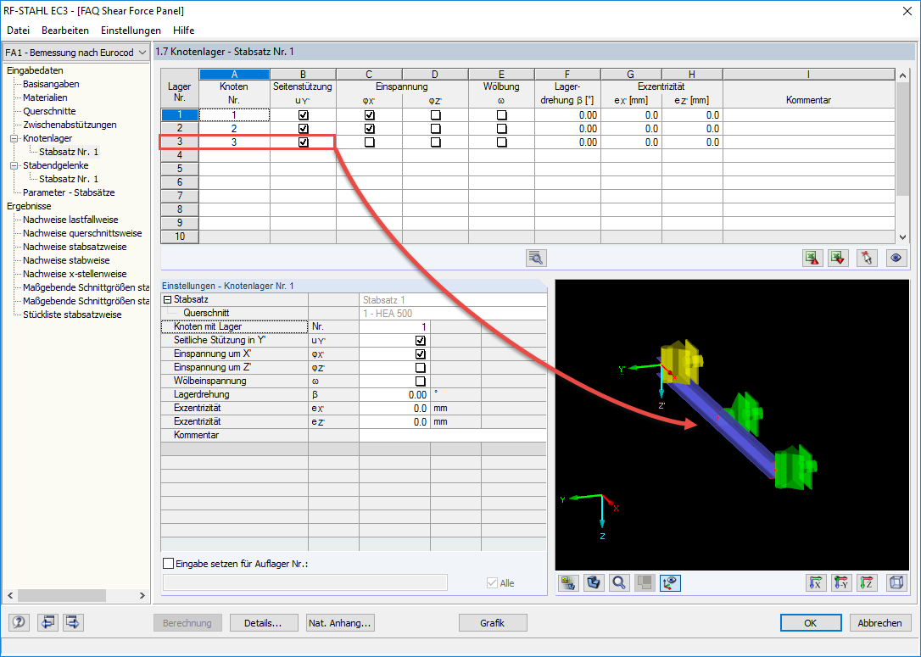
Task: Toggle Seitenstützung uY' for Lager 3
Action: [x=303, y=142]
